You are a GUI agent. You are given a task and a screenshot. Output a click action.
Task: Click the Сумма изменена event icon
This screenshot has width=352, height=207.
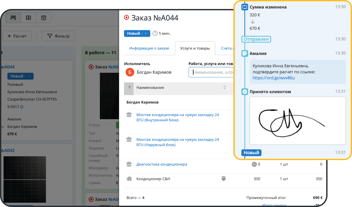pos(245,7)
